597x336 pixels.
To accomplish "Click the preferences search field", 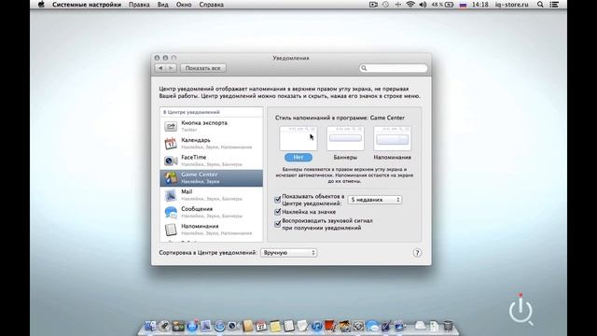I will click(x=394, y=68).
